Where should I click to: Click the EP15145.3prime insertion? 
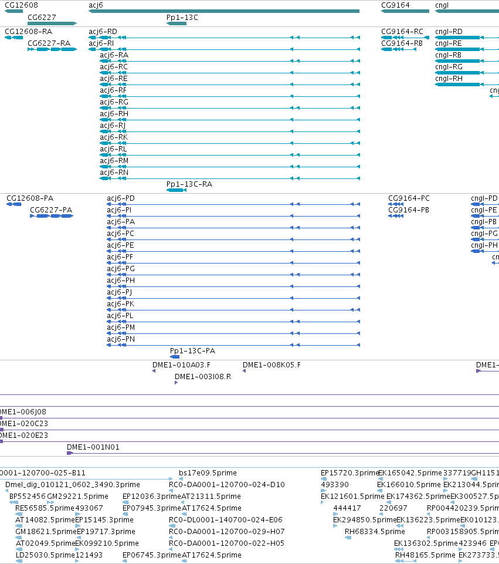tap(77, 526)
